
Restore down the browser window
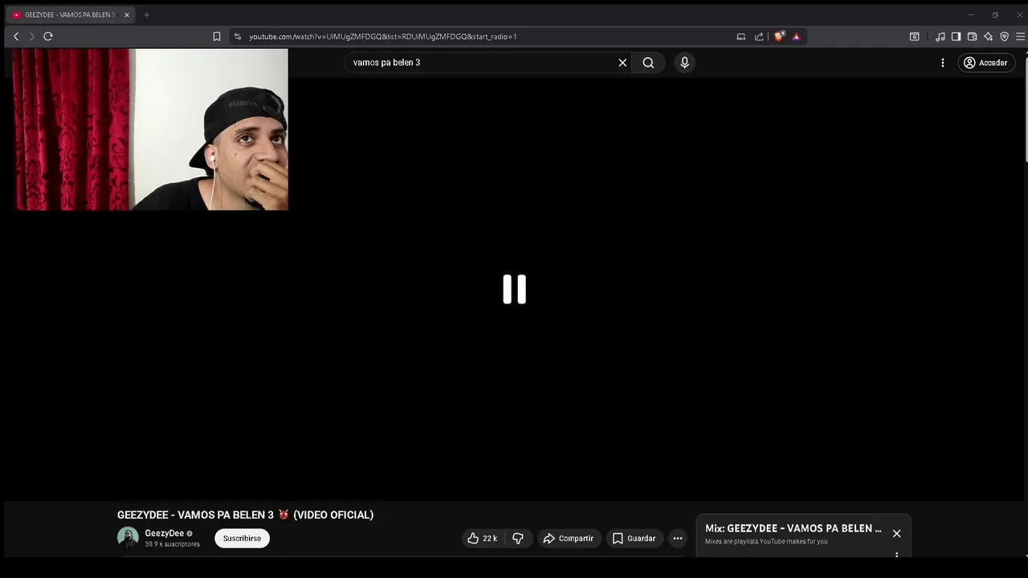995,14
